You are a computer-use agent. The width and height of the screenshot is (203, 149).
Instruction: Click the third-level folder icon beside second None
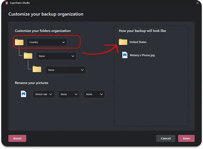tap(37, 69)
